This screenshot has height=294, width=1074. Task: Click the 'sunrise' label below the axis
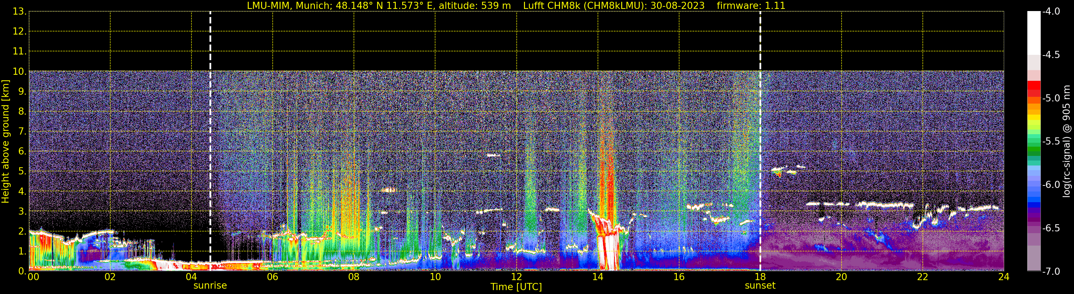210,286
